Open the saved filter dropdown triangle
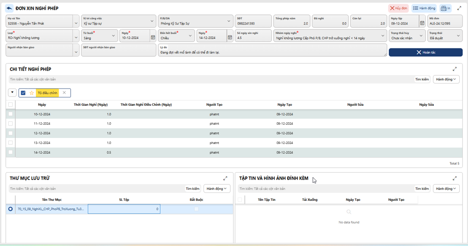The height and width of the screenshot is (246, 468). pos(12,93)
